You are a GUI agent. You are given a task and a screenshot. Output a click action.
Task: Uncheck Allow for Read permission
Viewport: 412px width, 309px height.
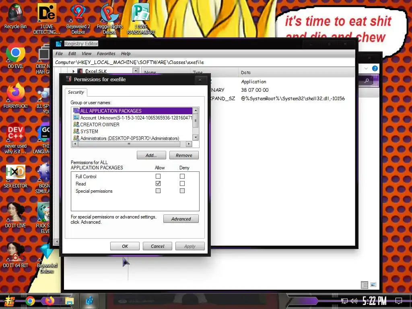pyautogui.click(x=158, y=183)
